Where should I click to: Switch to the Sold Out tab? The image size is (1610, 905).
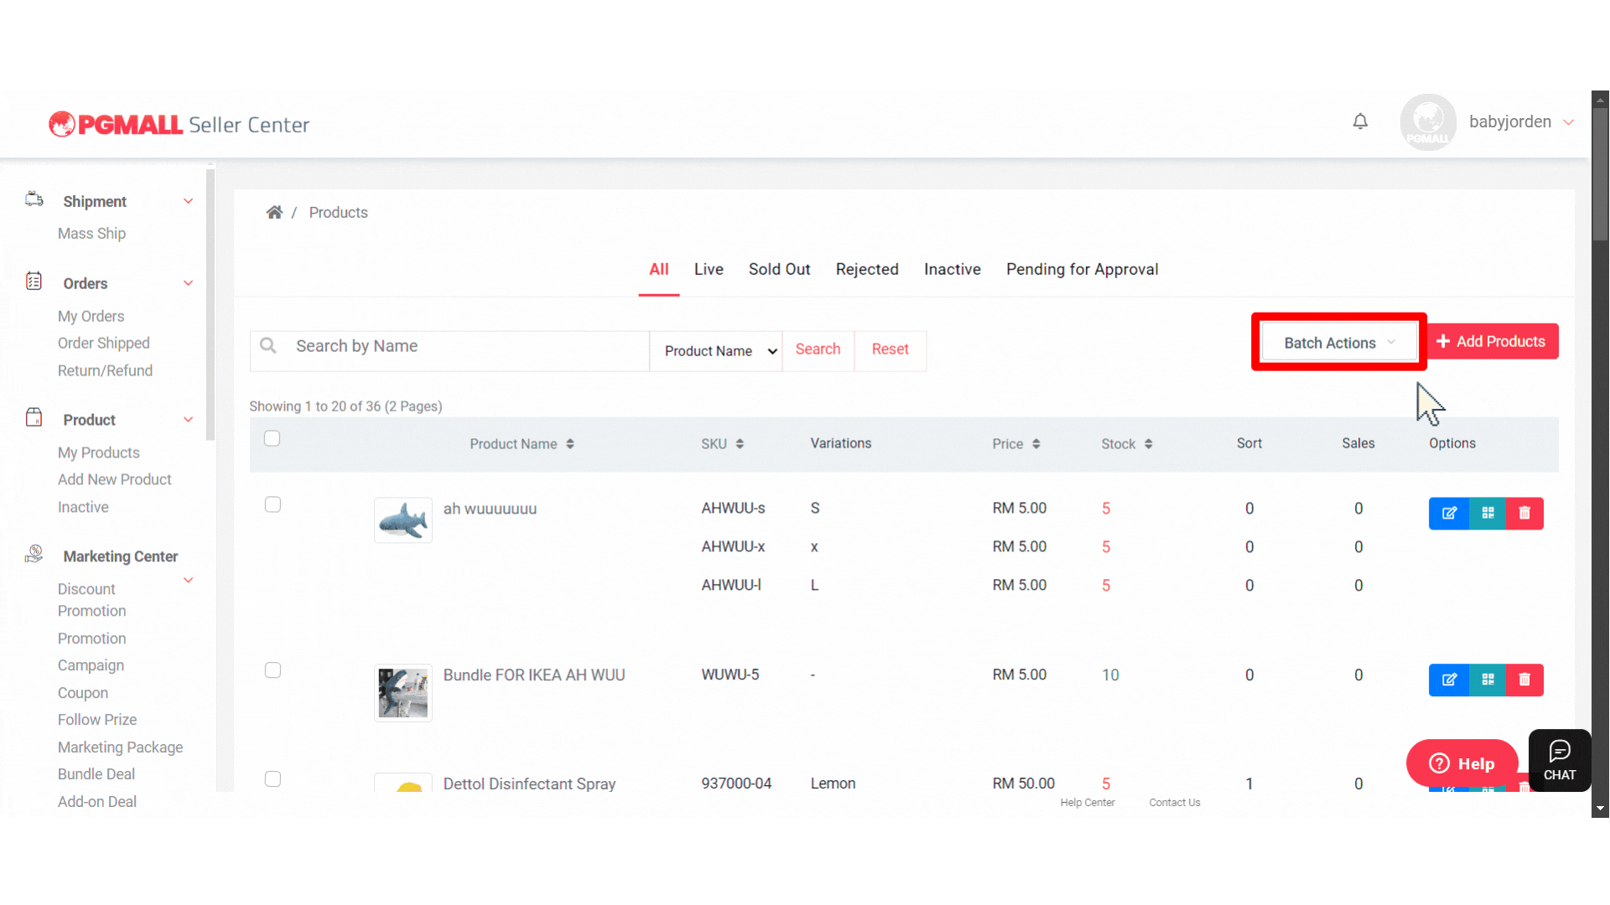tap(779, 270)
